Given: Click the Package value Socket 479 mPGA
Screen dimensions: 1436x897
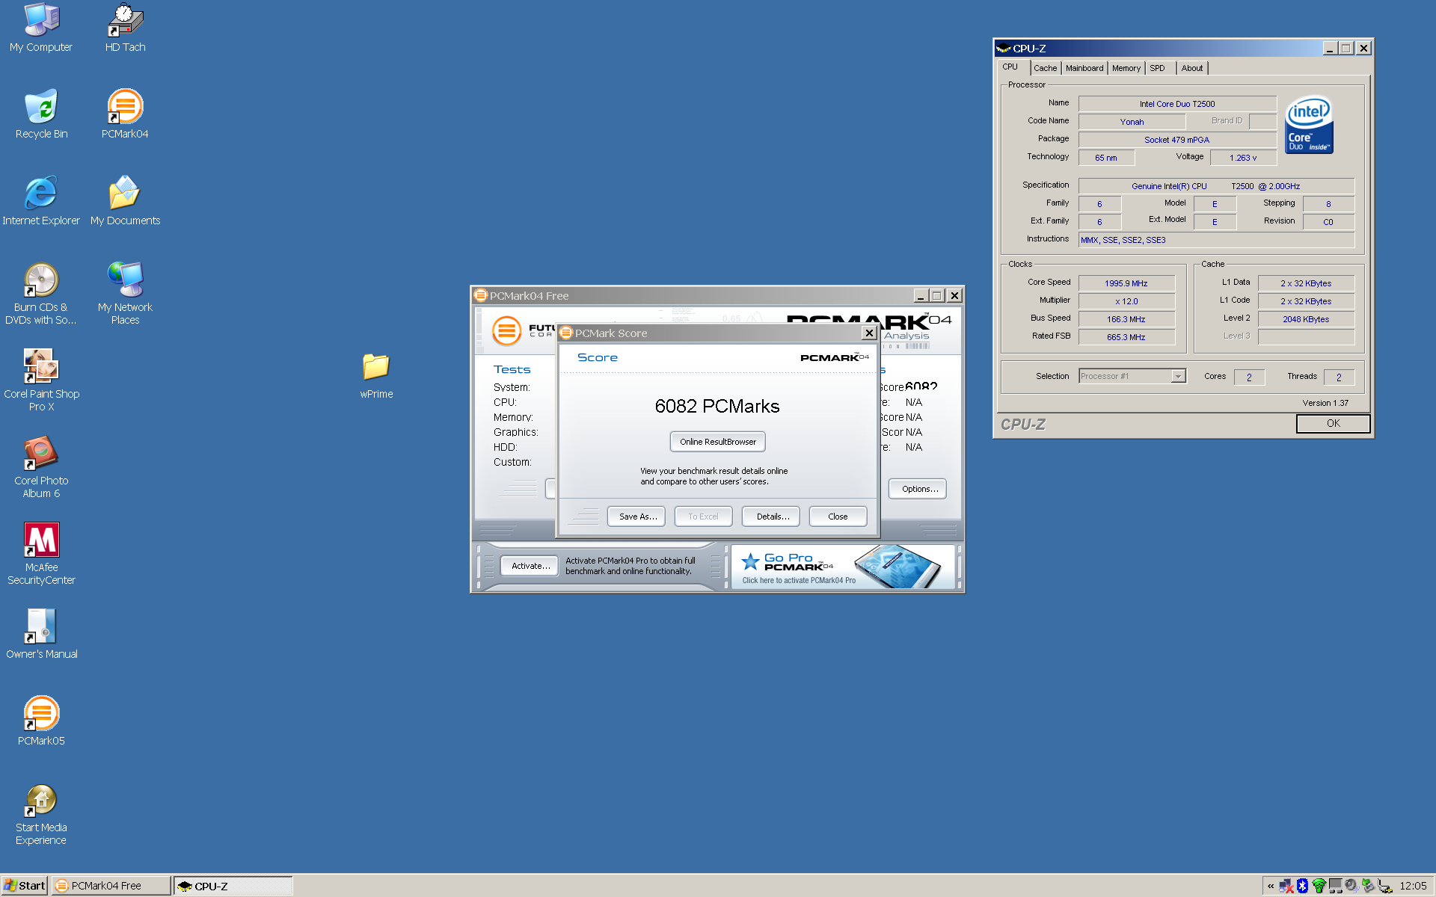Looking at the screenshot, I should 1177,140.
